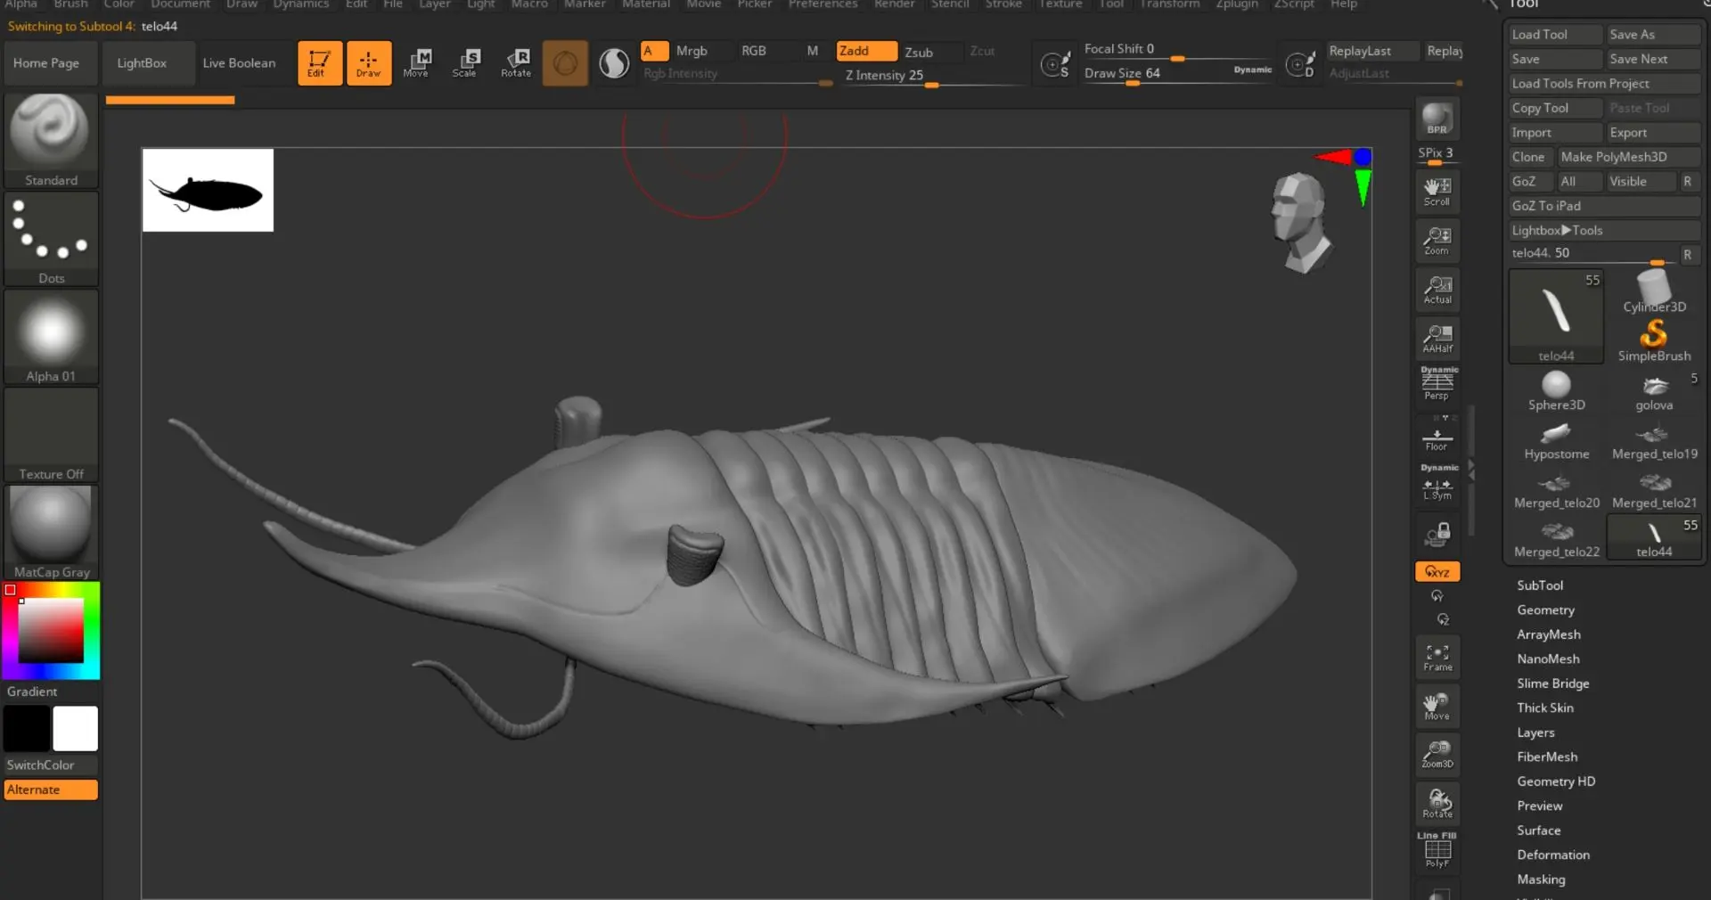This screenshot has height=900, width=1711.
Task: Open the Stroke menu
Action: tap(1003, 4)
